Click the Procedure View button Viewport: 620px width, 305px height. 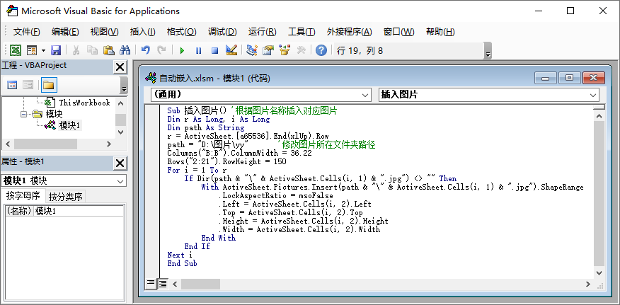pos(151,284)
